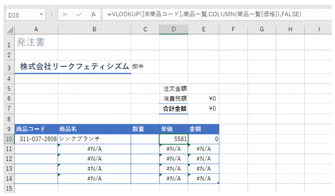Click the unit price cell 5581

pos(174,139)
